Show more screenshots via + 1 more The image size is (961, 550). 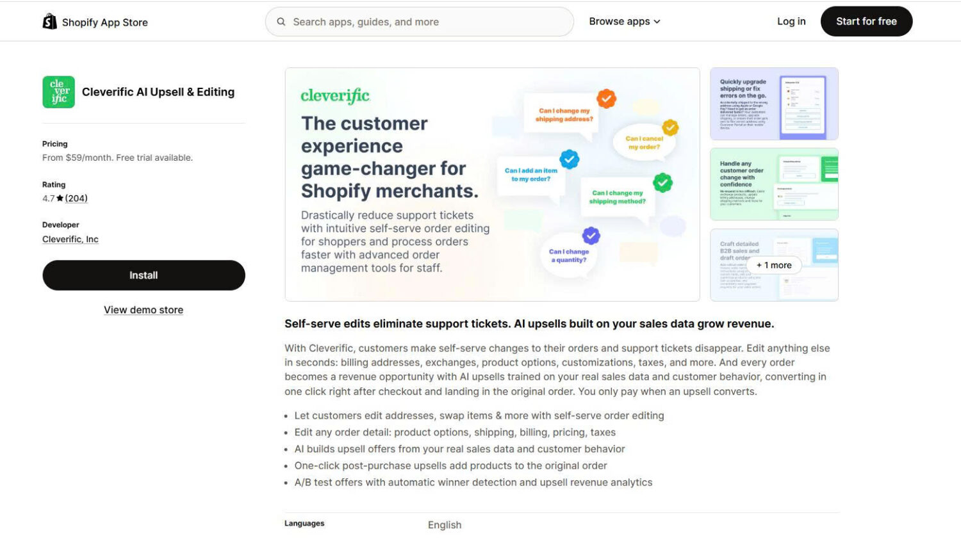[774, 265]
